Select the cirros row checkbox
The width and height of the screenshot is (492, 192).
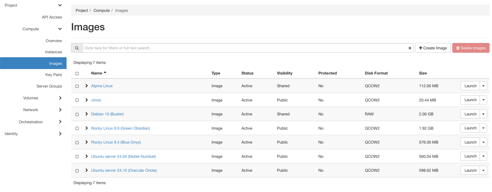coord(77,100)
